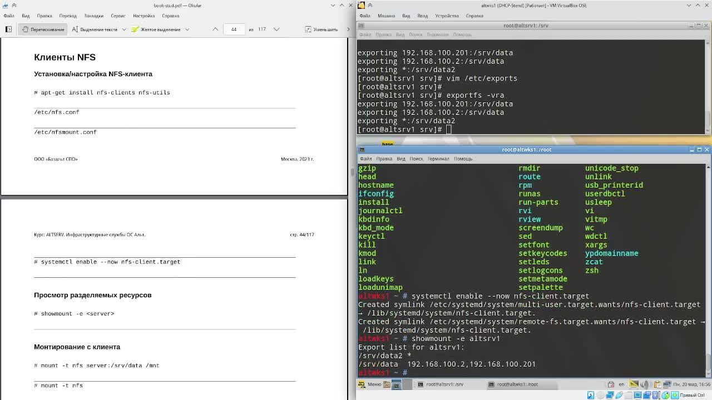
Task: Open Помощь menu in altwks1 terminal
Action: click(x=463, y=159)
